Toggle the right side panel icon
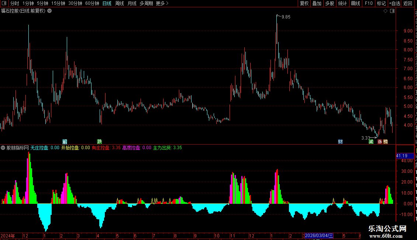Viewport: 417px width, 240px height. [392, 11]
